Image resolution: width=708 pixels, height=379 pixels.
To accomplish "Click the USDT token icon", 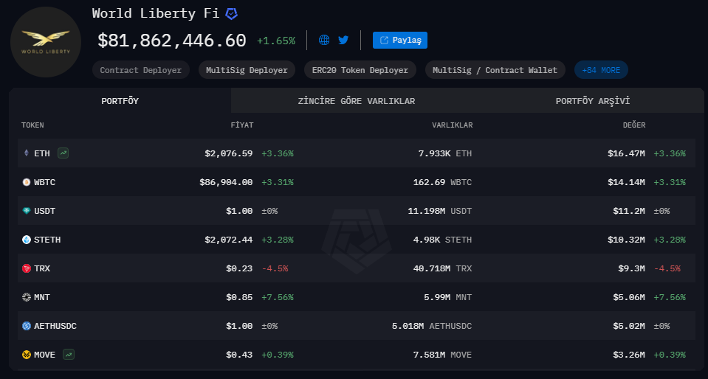I will point(27,211).
